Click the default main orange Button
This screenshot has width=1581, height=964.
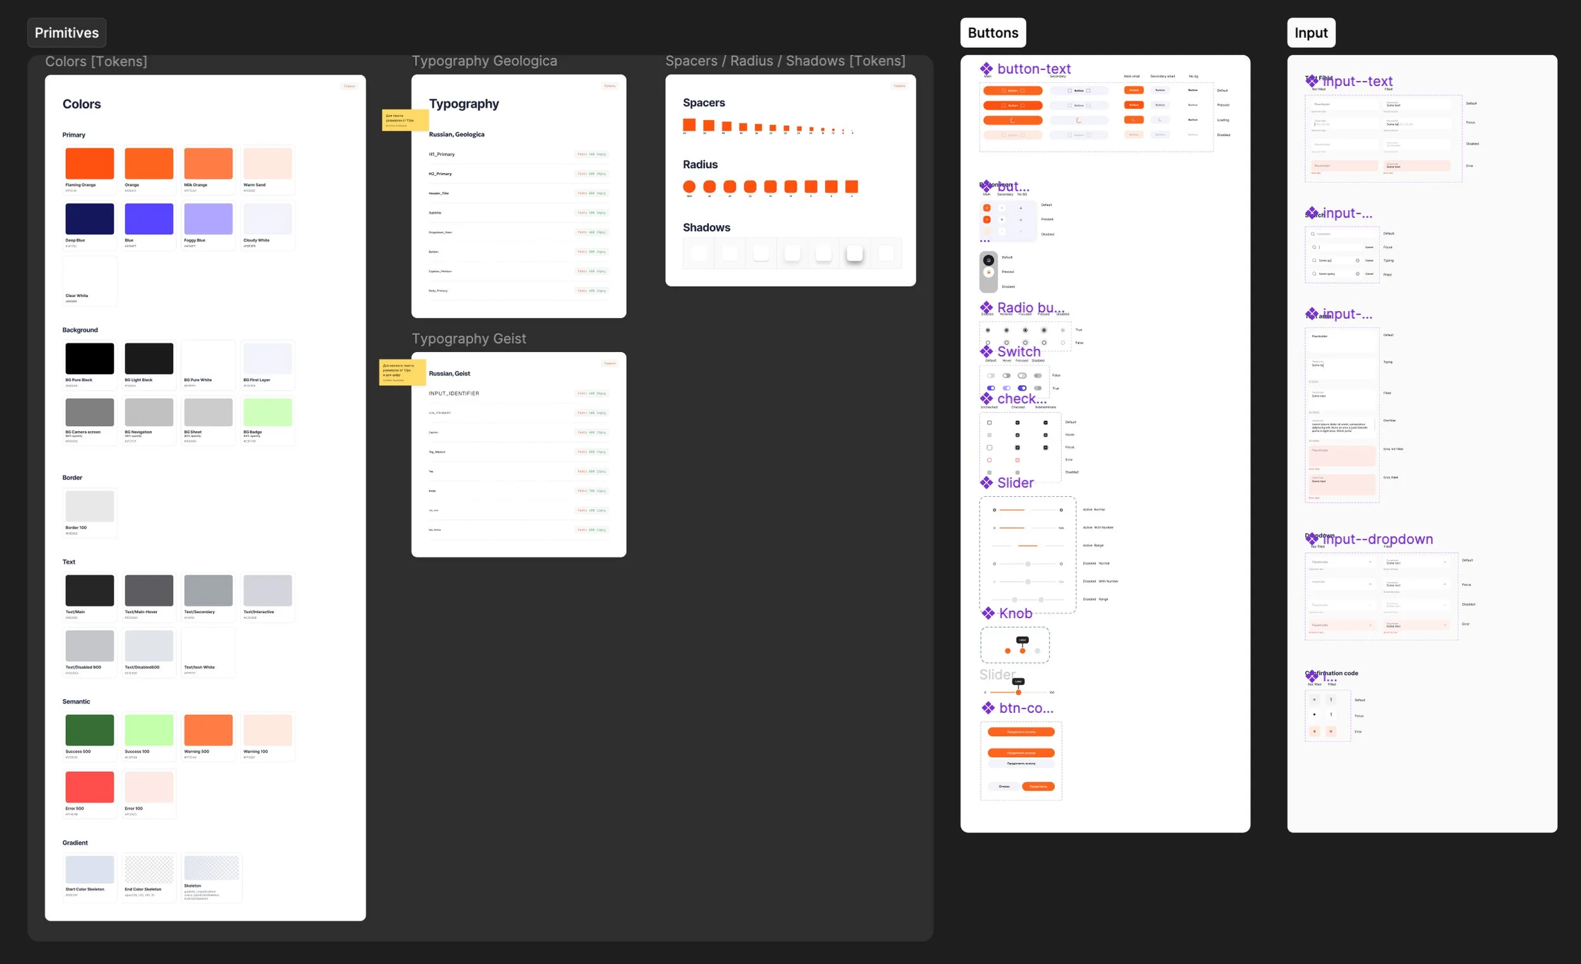[x=1012, y=91]
